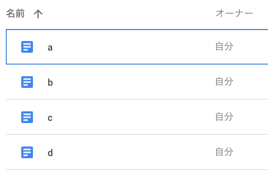Screen dimensions: 268x178
Task: Click the blue-outlined focused row of file a
Action: (x=137, y=47)
